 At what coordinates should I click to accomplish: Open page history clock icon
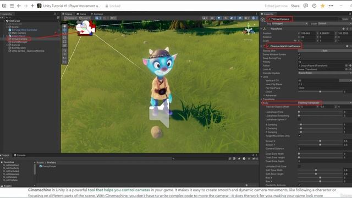(314, 6)
